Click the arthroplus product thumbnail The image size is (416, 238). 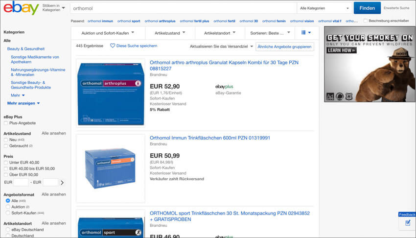(111, 93)
